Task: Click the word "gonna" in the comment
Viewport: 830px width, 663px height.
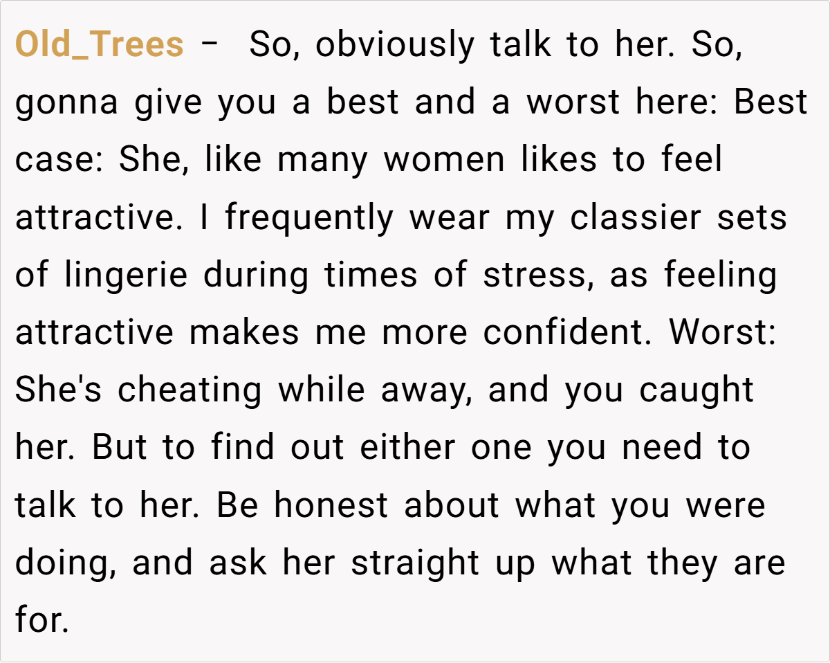Action: [69, 102]
